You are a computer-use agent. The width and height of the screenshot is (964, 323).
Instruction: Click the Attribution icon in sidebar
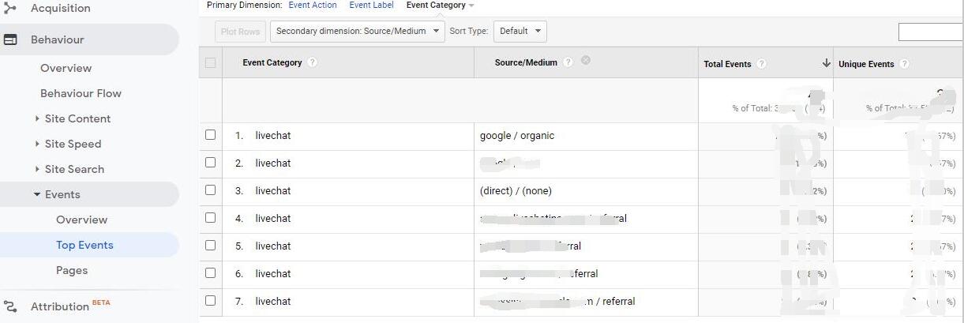pos(10,306)
